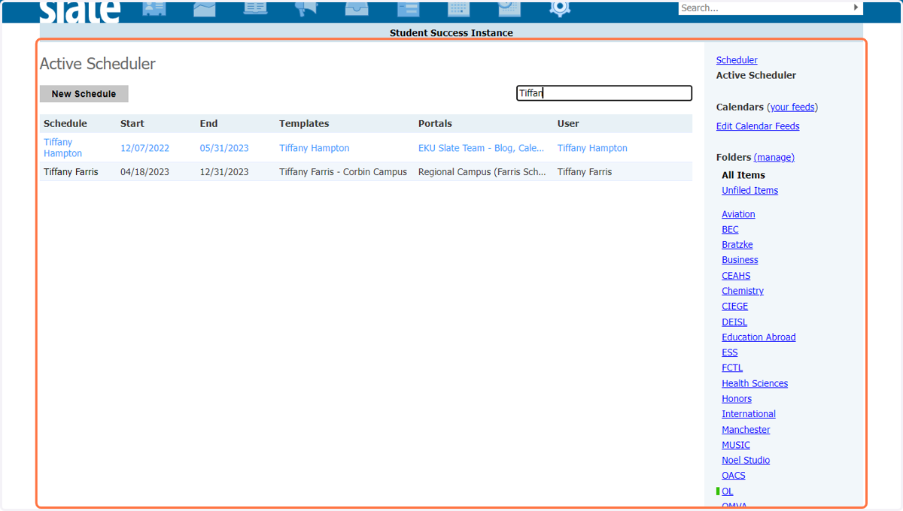Open the DEISL folder

pyautogui.click(x=734, y=322)
